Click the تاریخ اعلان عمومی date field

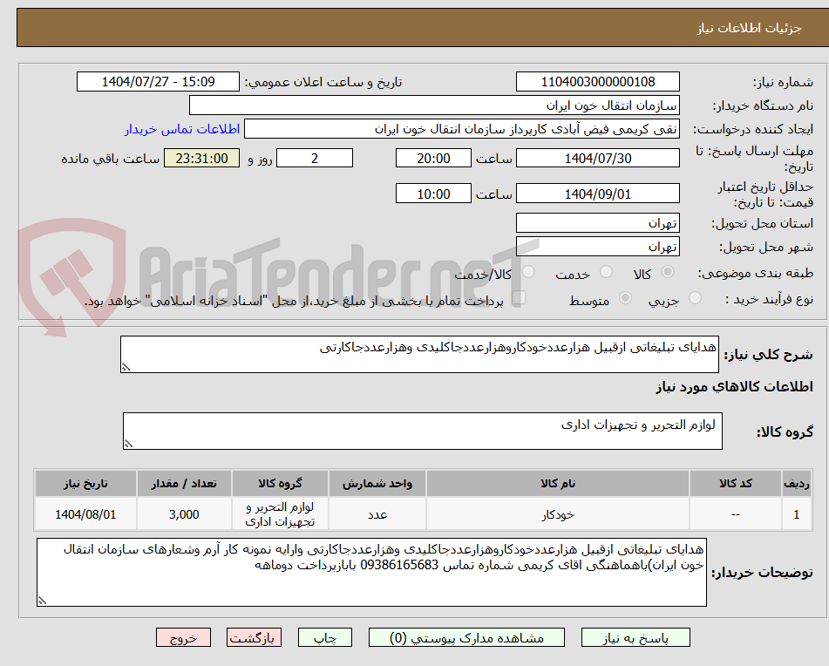[158, 81]
